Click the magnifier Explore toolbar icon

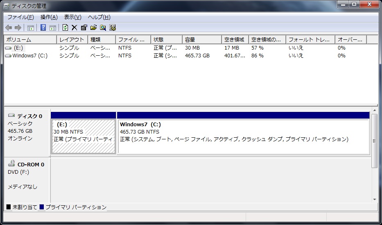tap(103, 27)
